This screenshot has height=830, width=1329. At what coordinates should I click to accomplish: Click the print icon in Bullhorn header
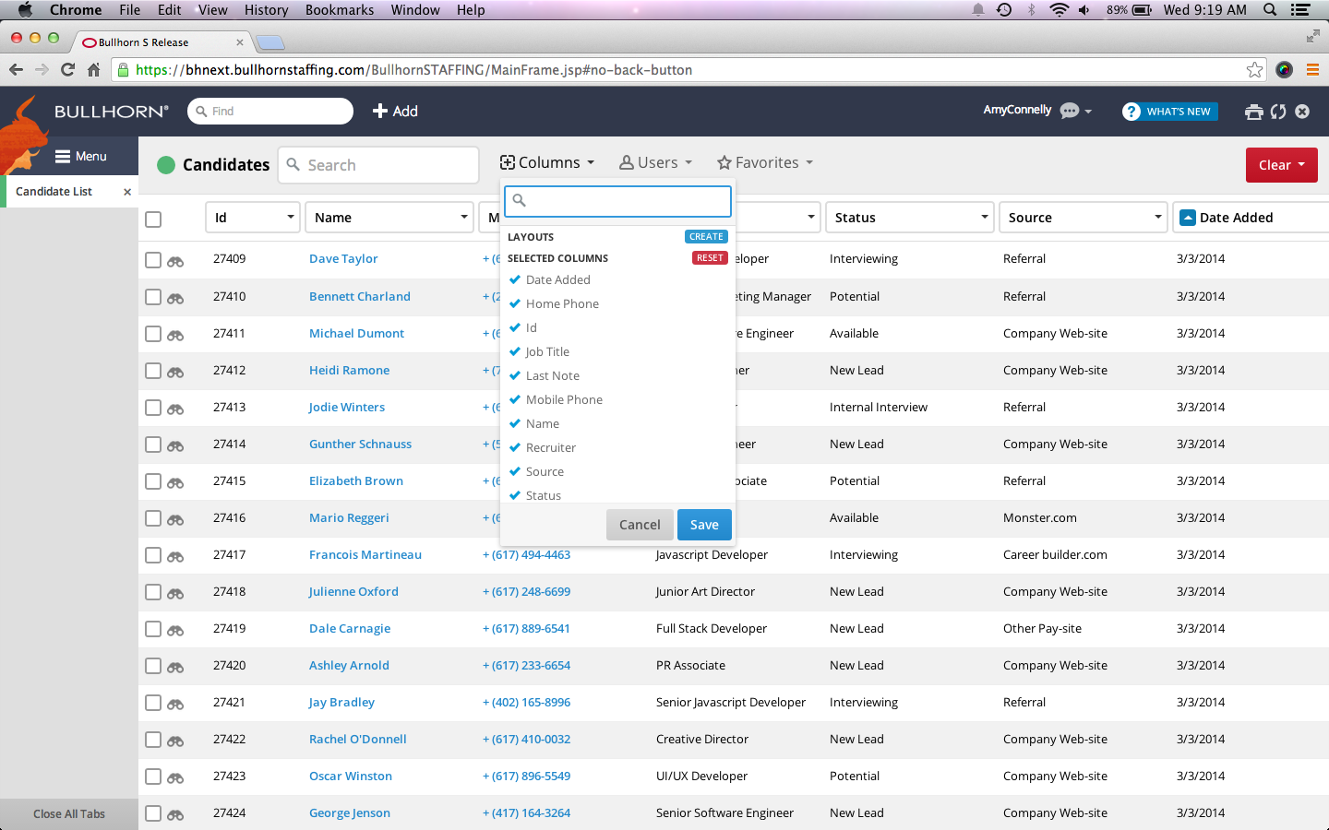click(x=1253, y=112)
